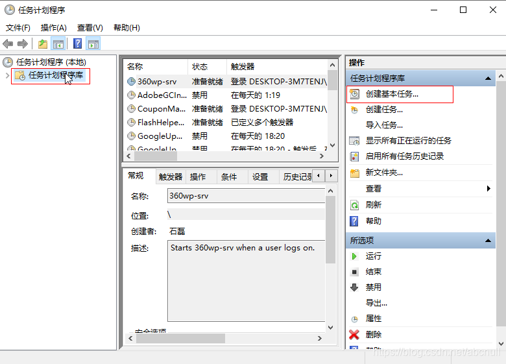Click the clock icon of the FlashHelpe... row
Image resolution: width=506 pixels, height=364 pixels.
point(131,122)
